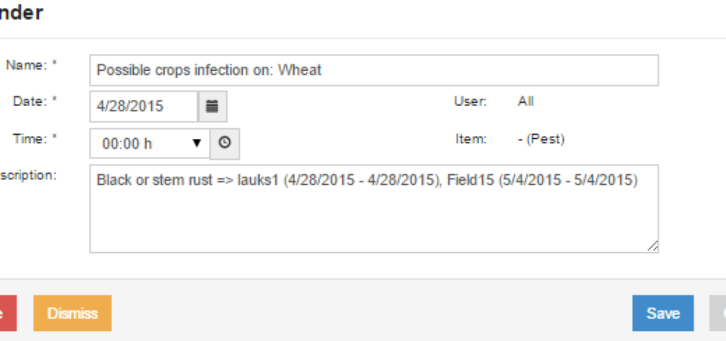Focus the Name field with Wheat infection text
This screenshot has width=726, height=341.
pos(374,70)
